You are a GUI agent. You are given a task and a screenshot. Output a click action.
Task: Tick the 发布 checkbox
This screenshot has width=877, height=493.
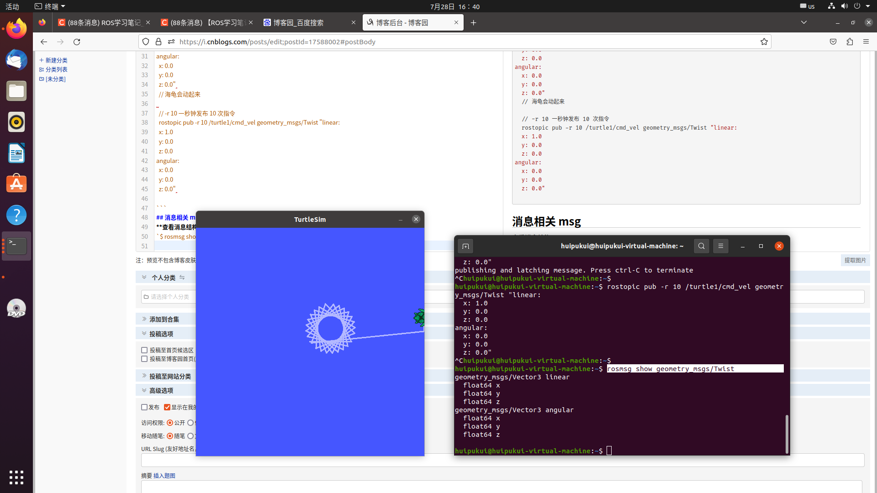pos(144,407)
